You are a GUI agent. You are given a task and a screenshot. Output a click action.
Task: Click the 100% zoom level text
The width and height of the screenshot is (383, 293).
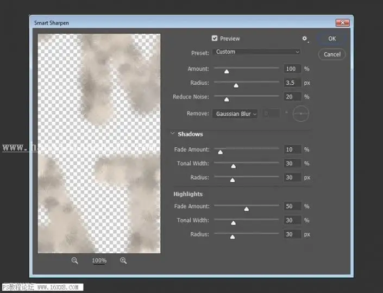(x=99, y=260)
